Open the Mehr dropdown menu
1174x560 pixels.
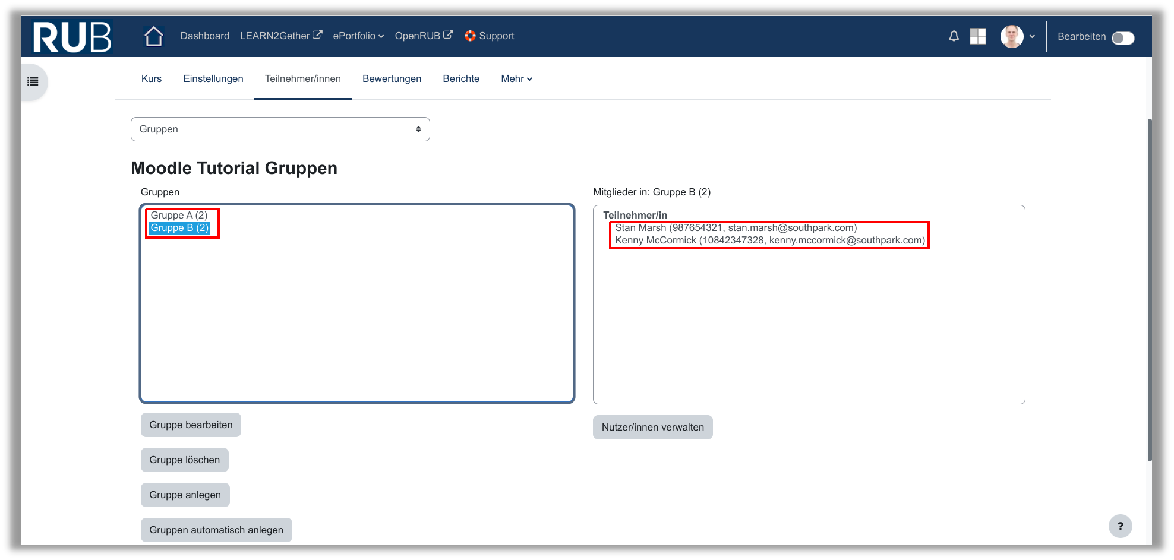click(516, 79)
